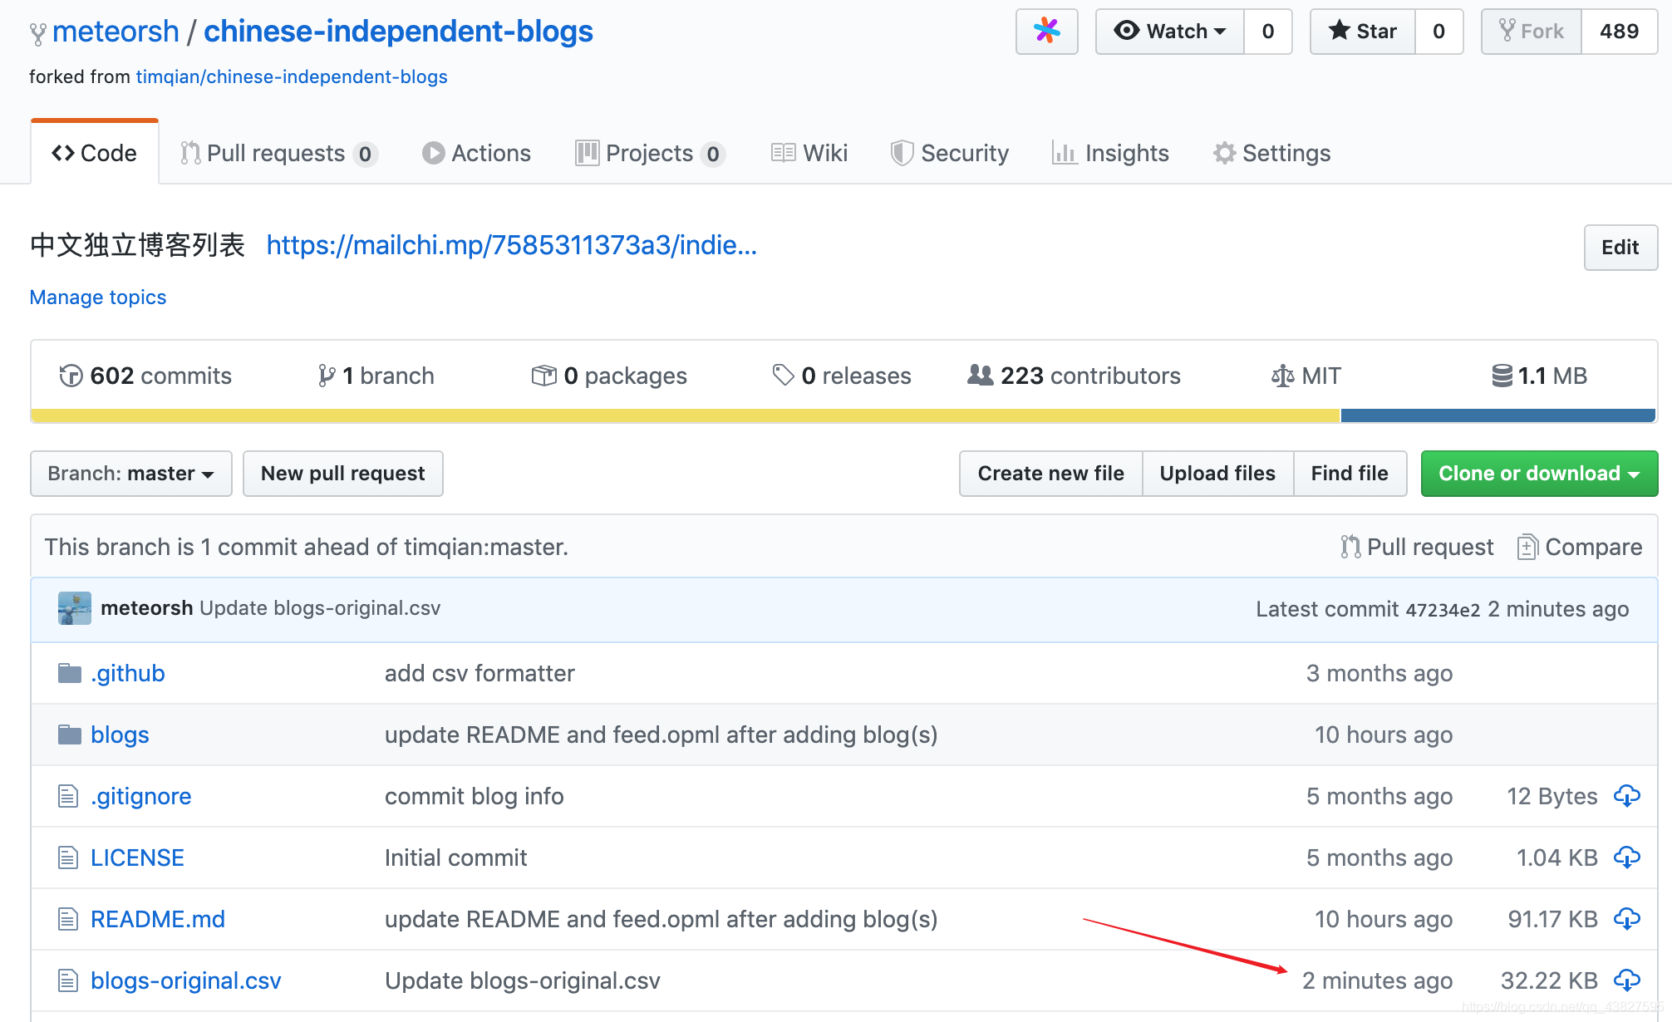Image resolution: width=1672 pixels, height=1022 pixels.
Task: Open the Code tab
Action: 95,153
